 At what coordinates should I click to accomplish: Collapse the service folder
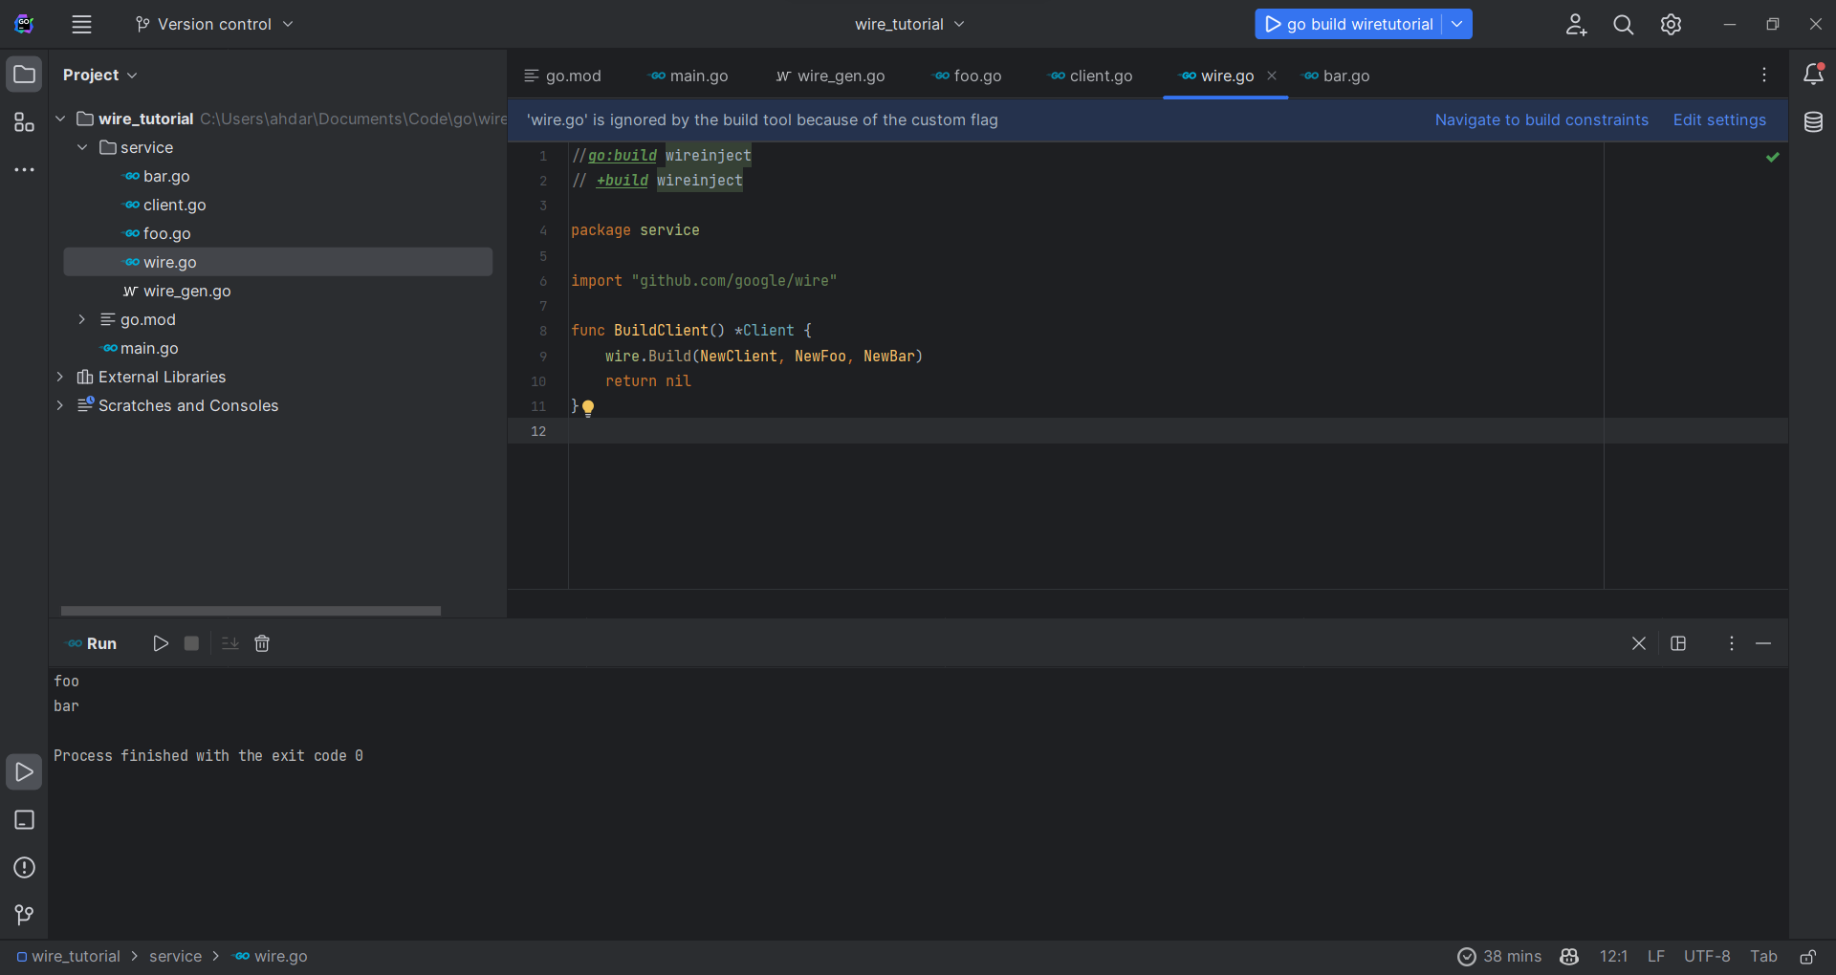82,147
